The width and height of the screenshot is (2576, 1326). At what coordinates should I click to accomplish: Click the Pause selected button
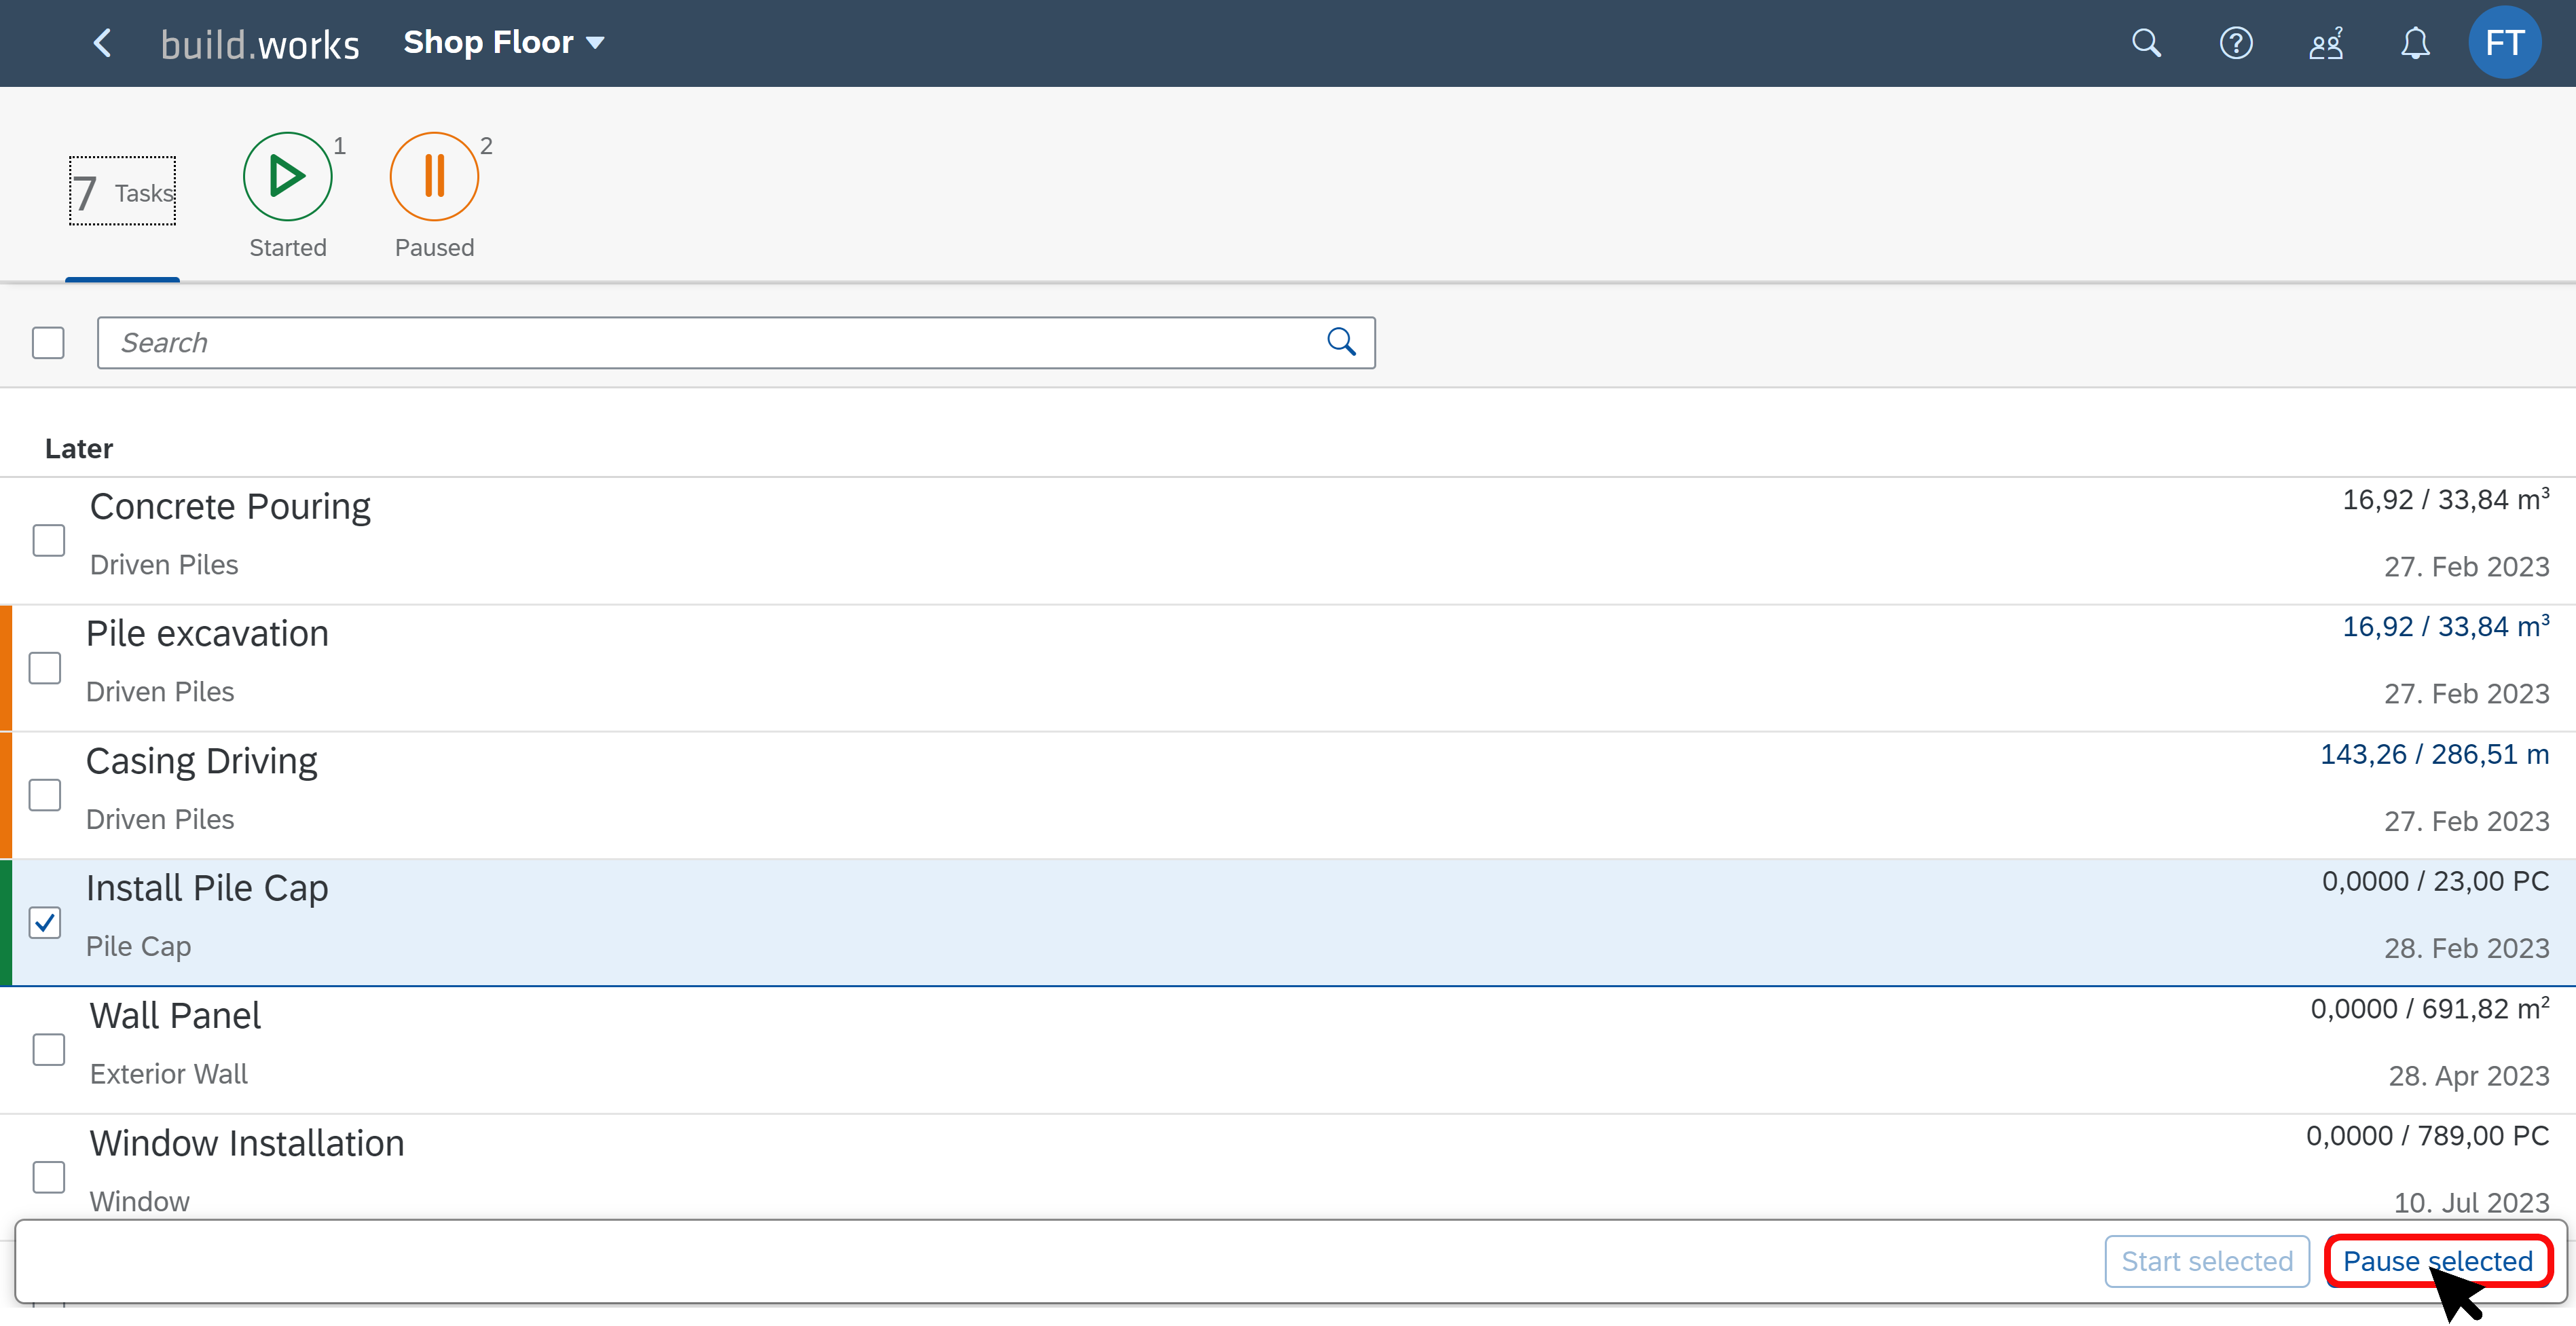(2438, 1261)
